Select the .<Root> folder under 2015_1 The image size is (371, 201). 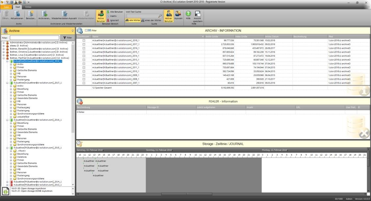pos(21,151)
